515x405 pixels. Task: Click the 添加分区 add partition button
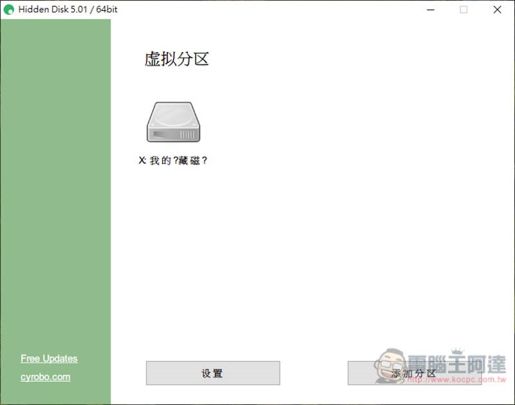(x=415, y=373)
